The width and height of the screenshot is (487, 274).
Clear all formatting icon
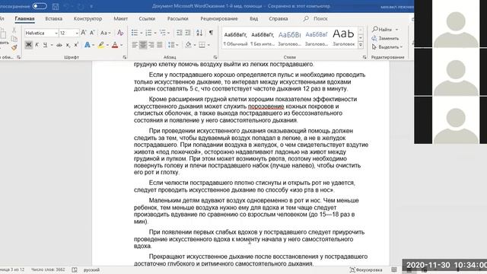(x=120, y=33)
